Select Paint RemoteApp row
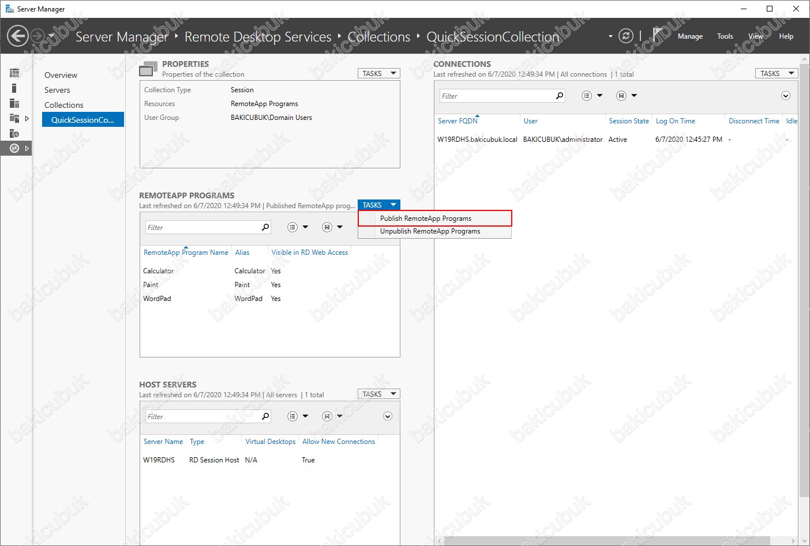This screenshot has height=546, width=810. [x=270, y=285]
